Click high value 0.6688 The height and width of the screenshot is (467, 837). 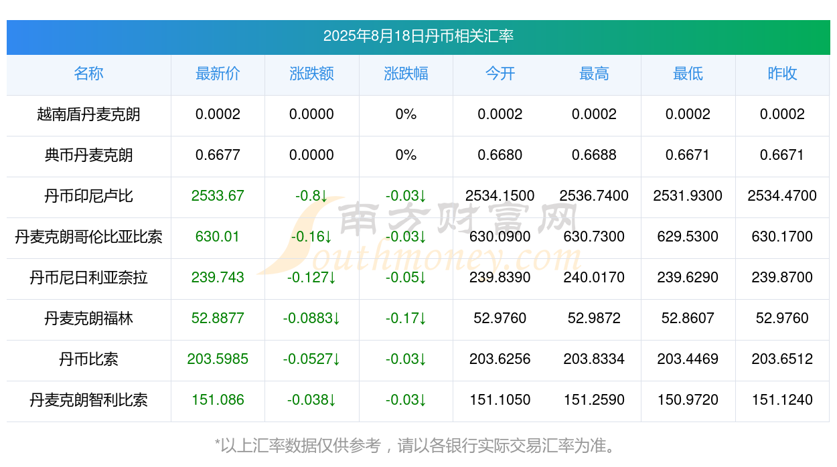[x=594, y=155]
